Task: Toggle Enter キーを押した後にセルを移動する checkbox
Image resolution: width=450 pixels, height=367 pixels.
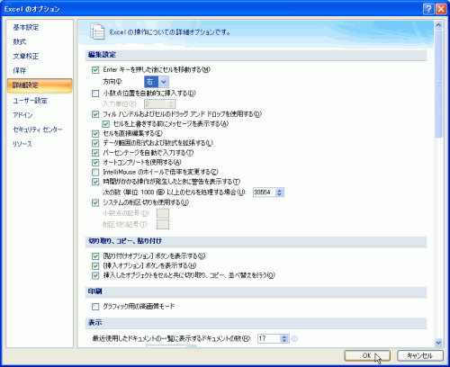Action: pyautogui.click(x=95, y=70)
